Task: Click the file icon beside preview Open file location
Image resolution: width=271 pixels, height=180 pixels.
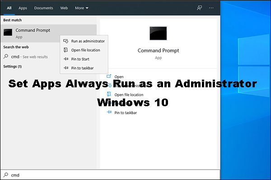Action: pos(109,94)
